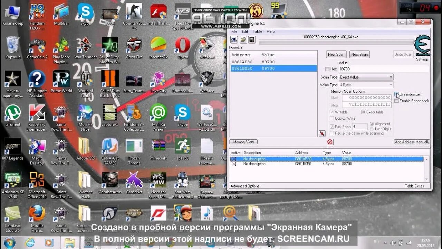Click the Stop address field
This screenshot has width=442, height=249.
click(x=366, y=105)
